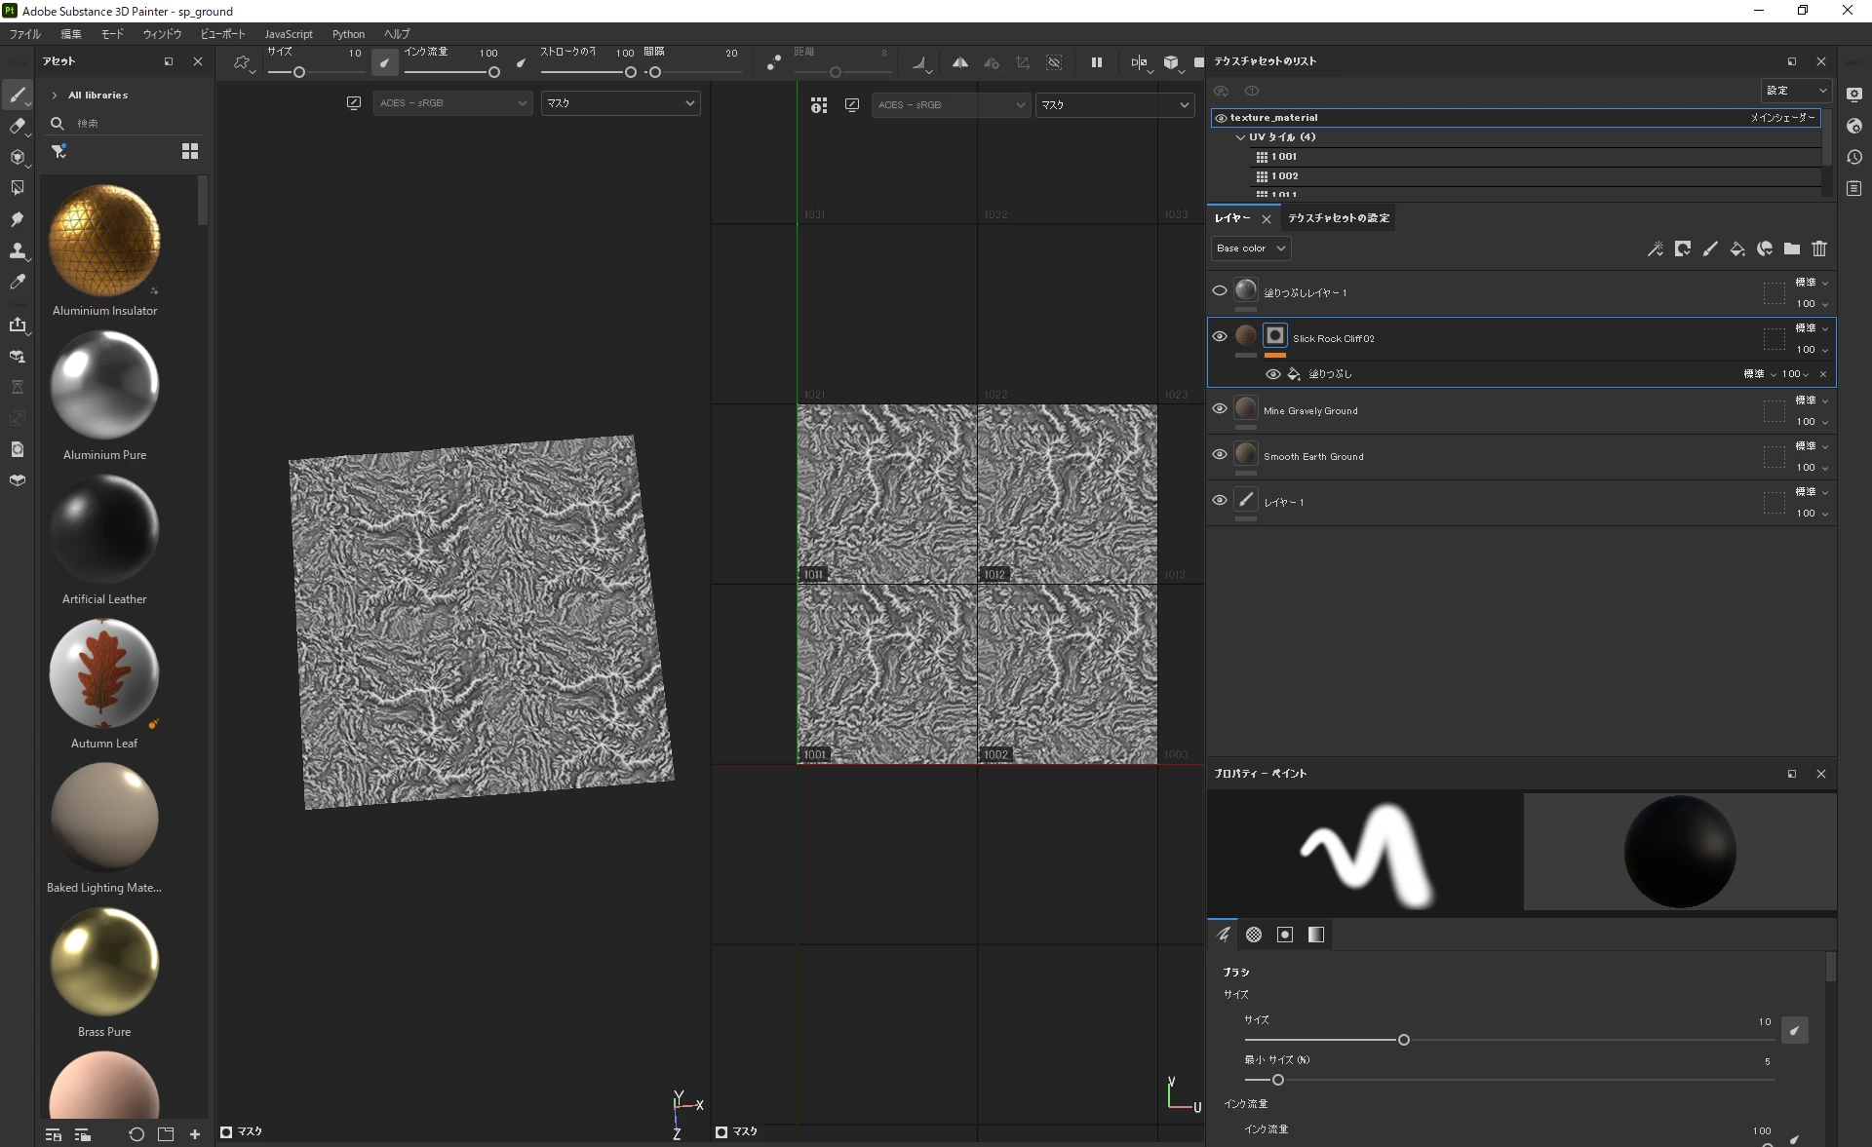Switch assets to grid view icon
Image resolution: width=1872 pixels, height=1147 pixels.
(x=190, y=151)
